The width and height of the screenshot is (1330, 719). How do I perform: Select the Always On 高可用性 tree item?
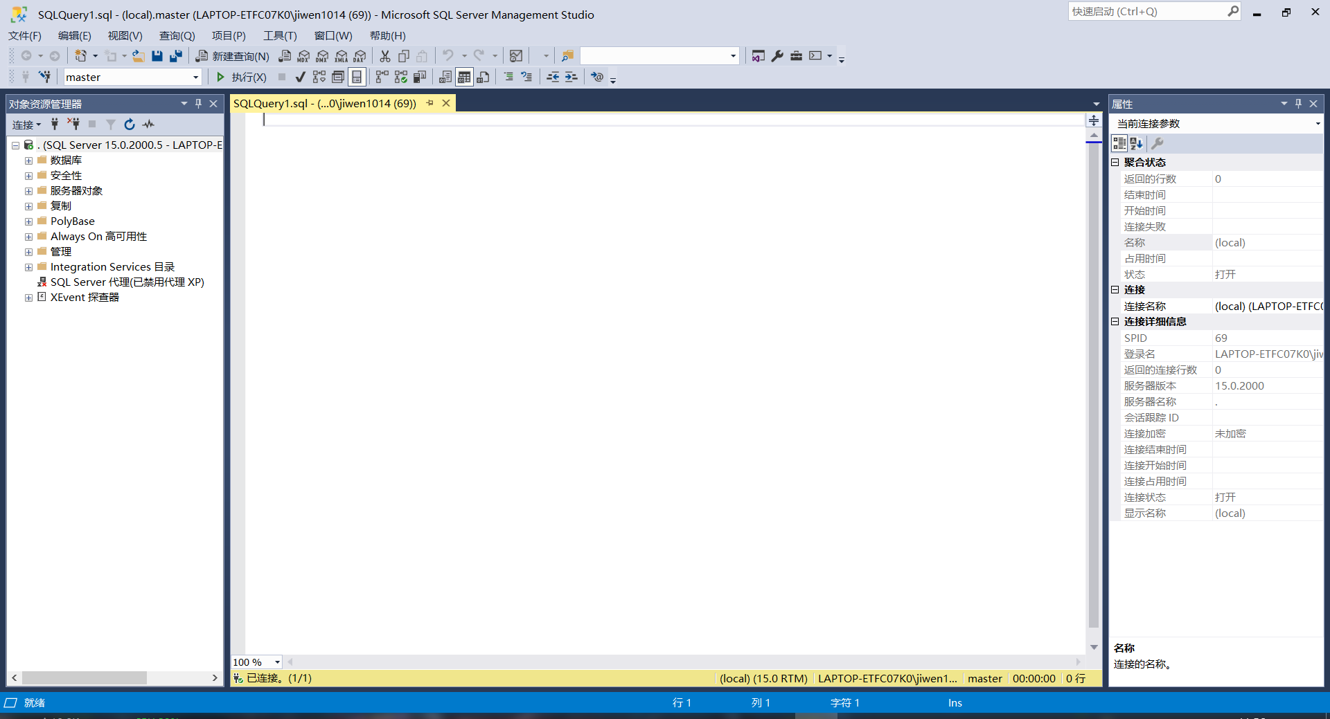(x=98, y=237)
